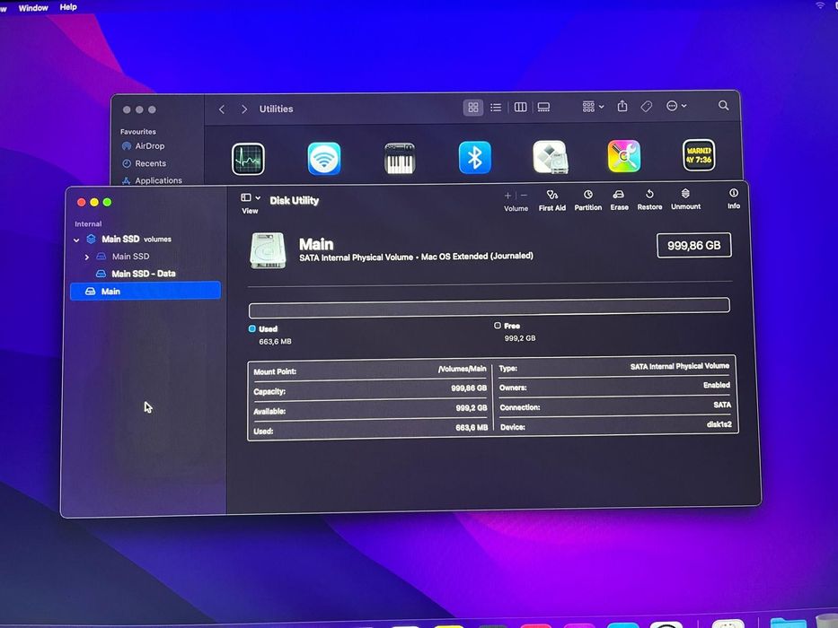Click the Owners Enabled value

(x=717, y=385)
